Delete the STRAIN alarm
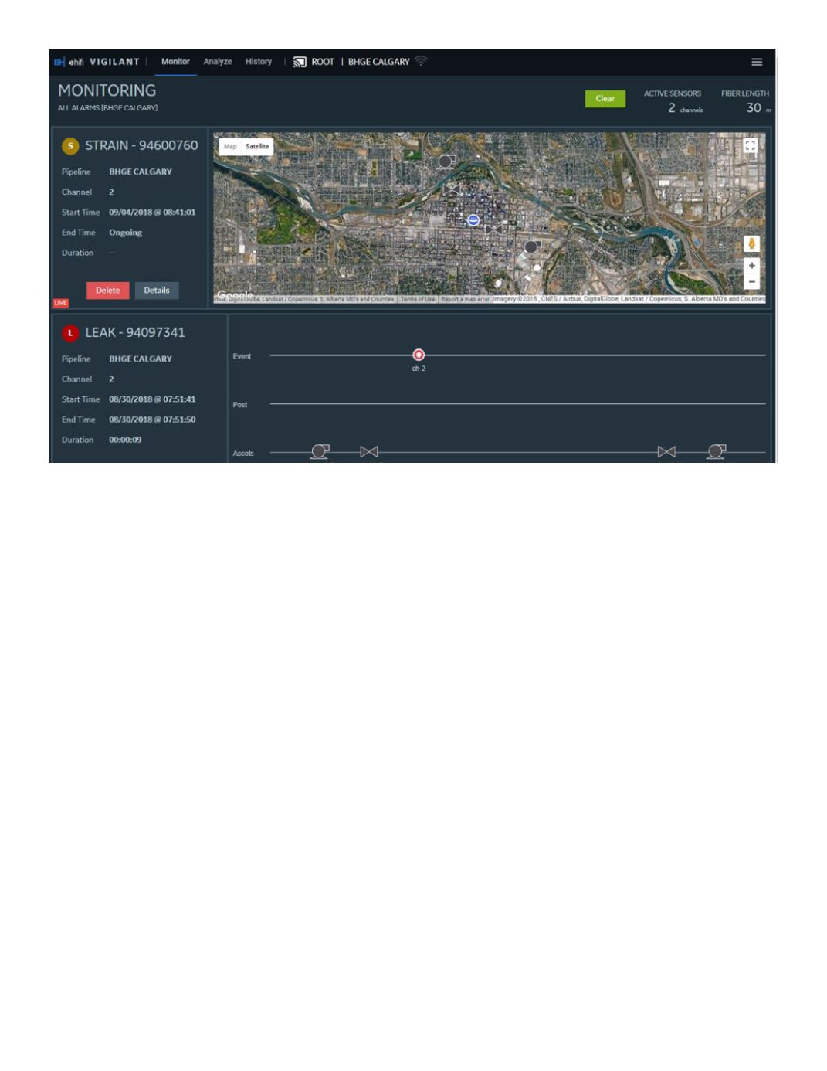Image resolution: width=827 pixels, height=1071 pixels. click(107, 291)
